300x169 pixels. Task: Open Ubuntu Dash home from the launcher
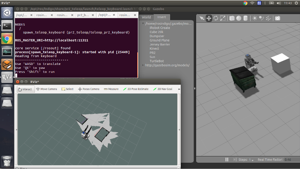(7, 13)
